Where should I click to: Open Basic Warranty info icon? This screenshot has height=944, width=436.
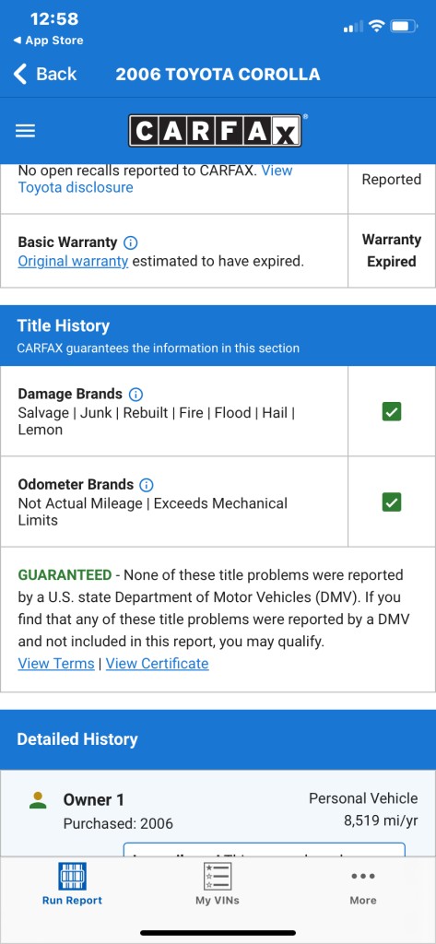point(130,242)
